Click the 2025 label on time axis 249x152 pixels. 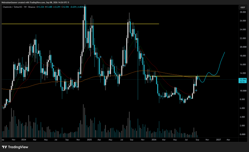coord(89,140)
